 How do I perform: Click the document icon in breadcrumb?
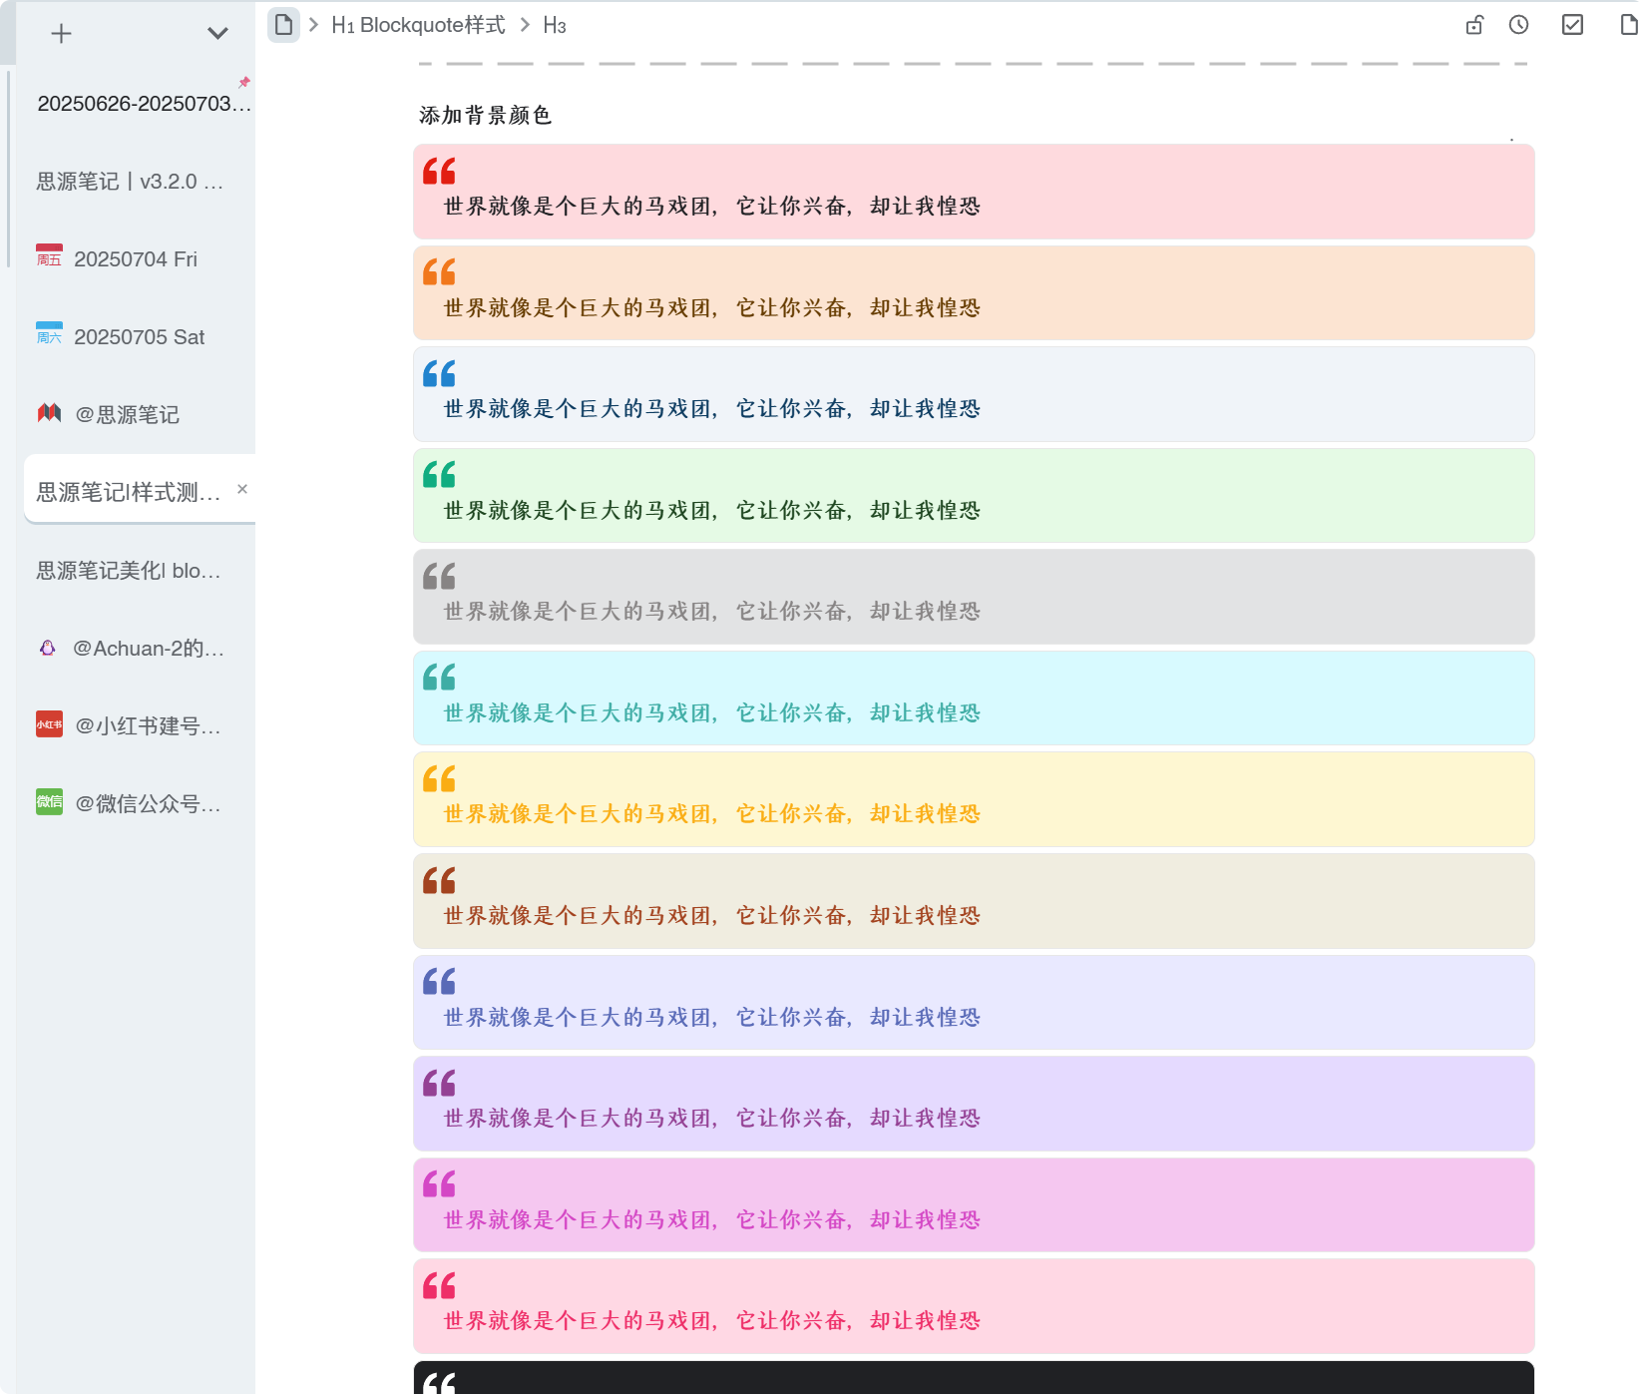pyautogui.click(x=284, y=25)
